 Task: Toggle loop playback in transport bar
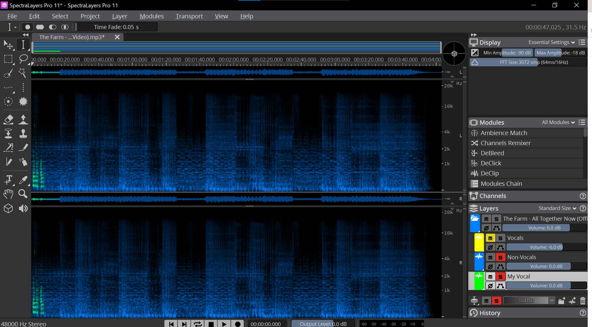click(x=198, y=324)
